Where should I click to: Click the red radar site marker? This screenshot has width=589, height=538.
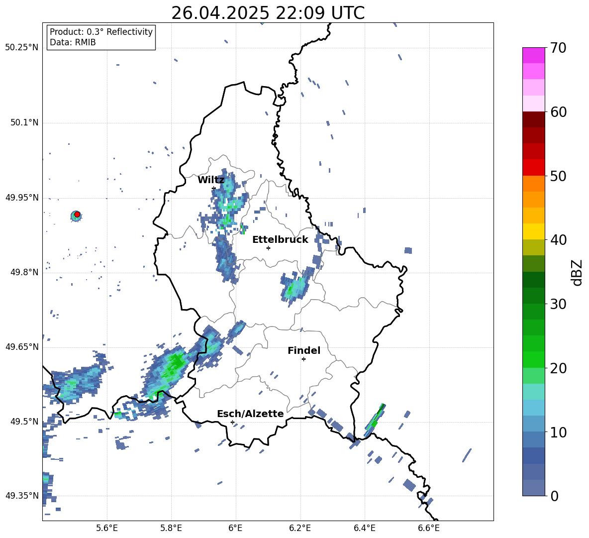click(77, 215)
